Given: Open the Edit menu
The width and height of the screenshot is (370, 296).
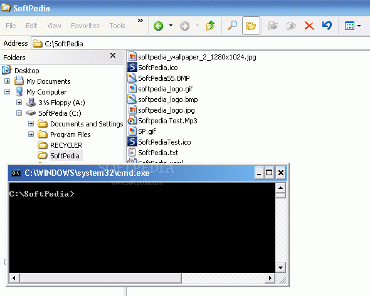Looking at the screenshot, I should (31, 26).
